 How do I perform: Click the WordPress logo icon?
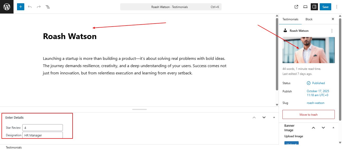[7, 7]
